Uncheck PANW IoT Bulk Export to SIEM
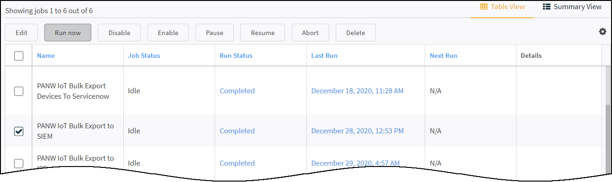The image size is (612, 182). point(19,131)
